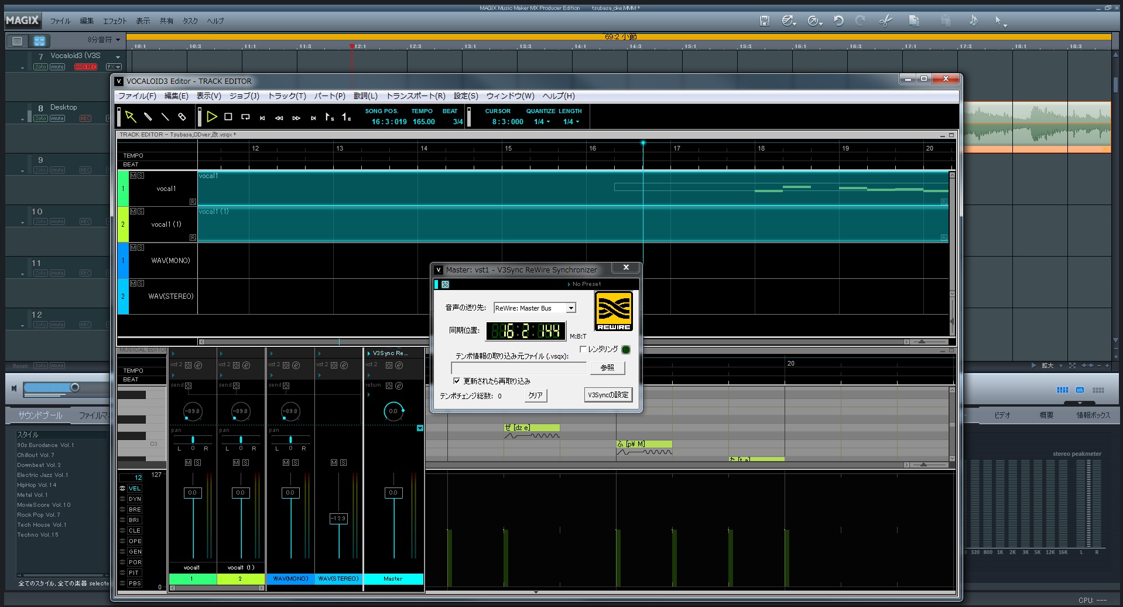Switch to サウンドプール tab in MAGIX
The width and height of the screenshot is (1123, 607).
[x=40, y=415]
